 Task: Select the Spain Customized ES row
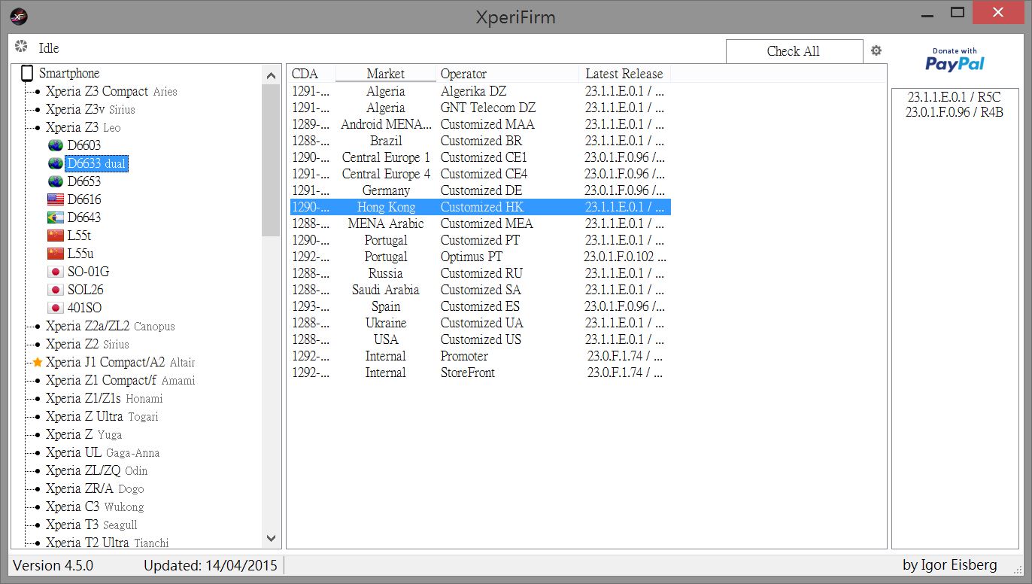480,306
